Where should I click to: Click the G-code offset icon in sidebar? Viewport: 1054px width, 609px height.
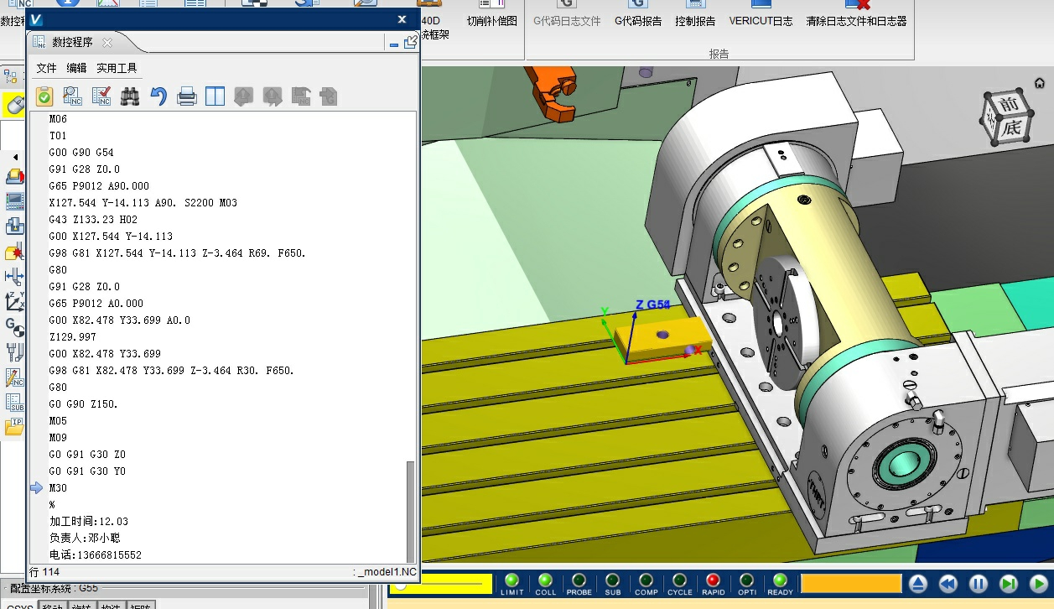click(14, 326)
